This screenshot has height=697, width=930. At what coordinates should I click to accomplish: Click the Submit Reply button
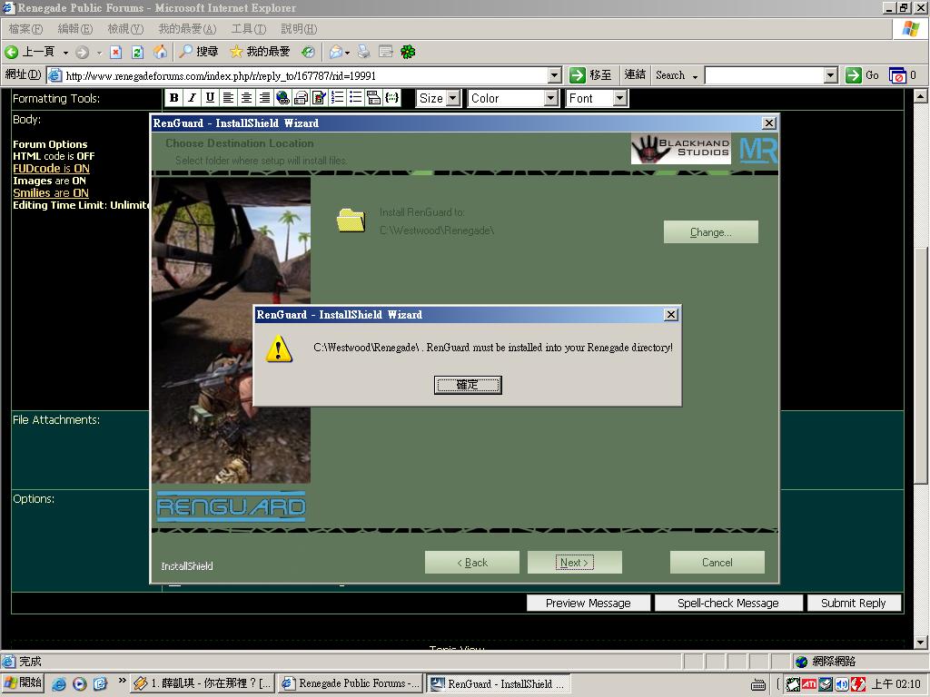pos(853,603)
